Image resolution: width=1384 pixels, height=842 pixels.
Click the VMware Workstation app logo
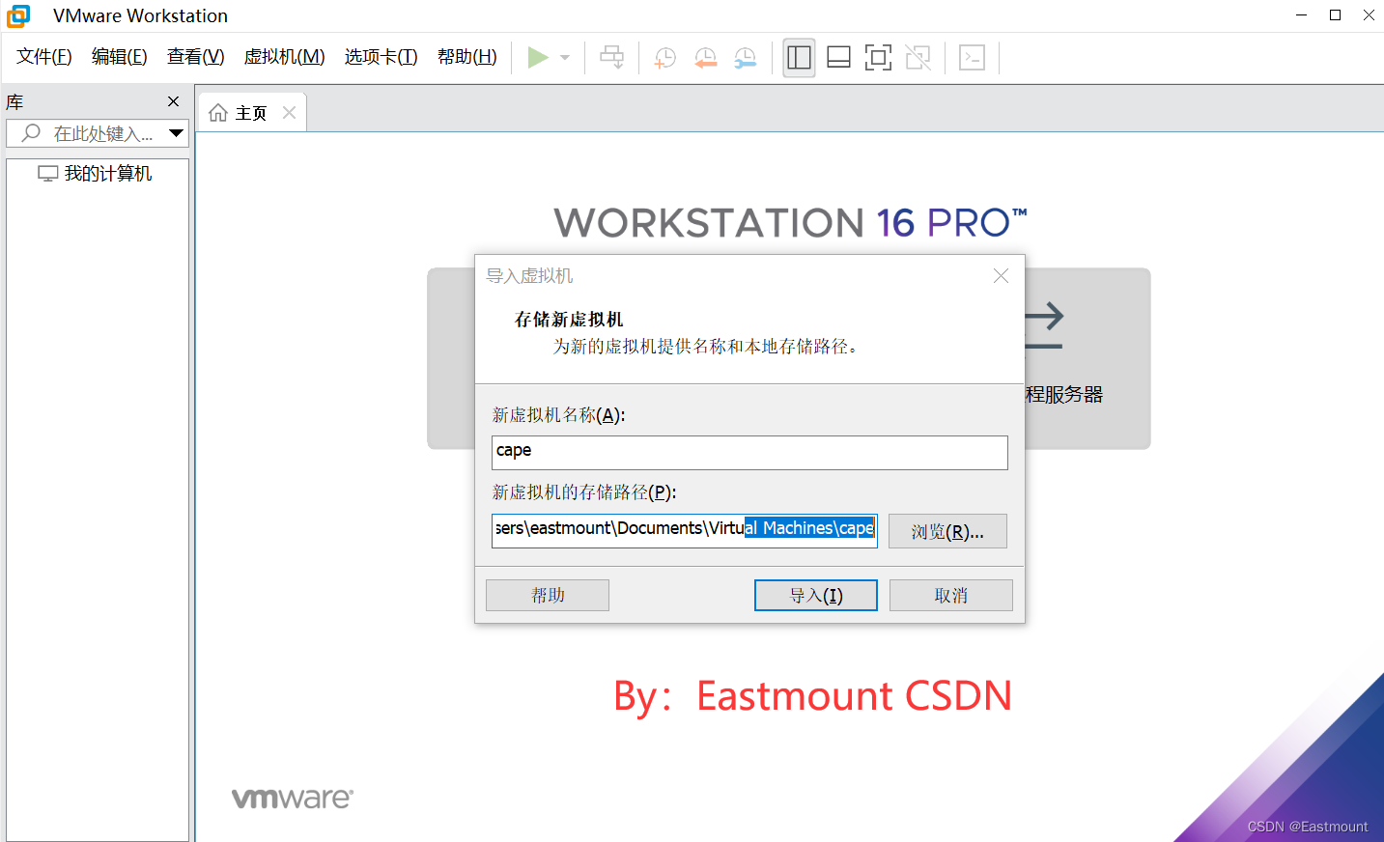pyautogui.click(x=18, y=15)
